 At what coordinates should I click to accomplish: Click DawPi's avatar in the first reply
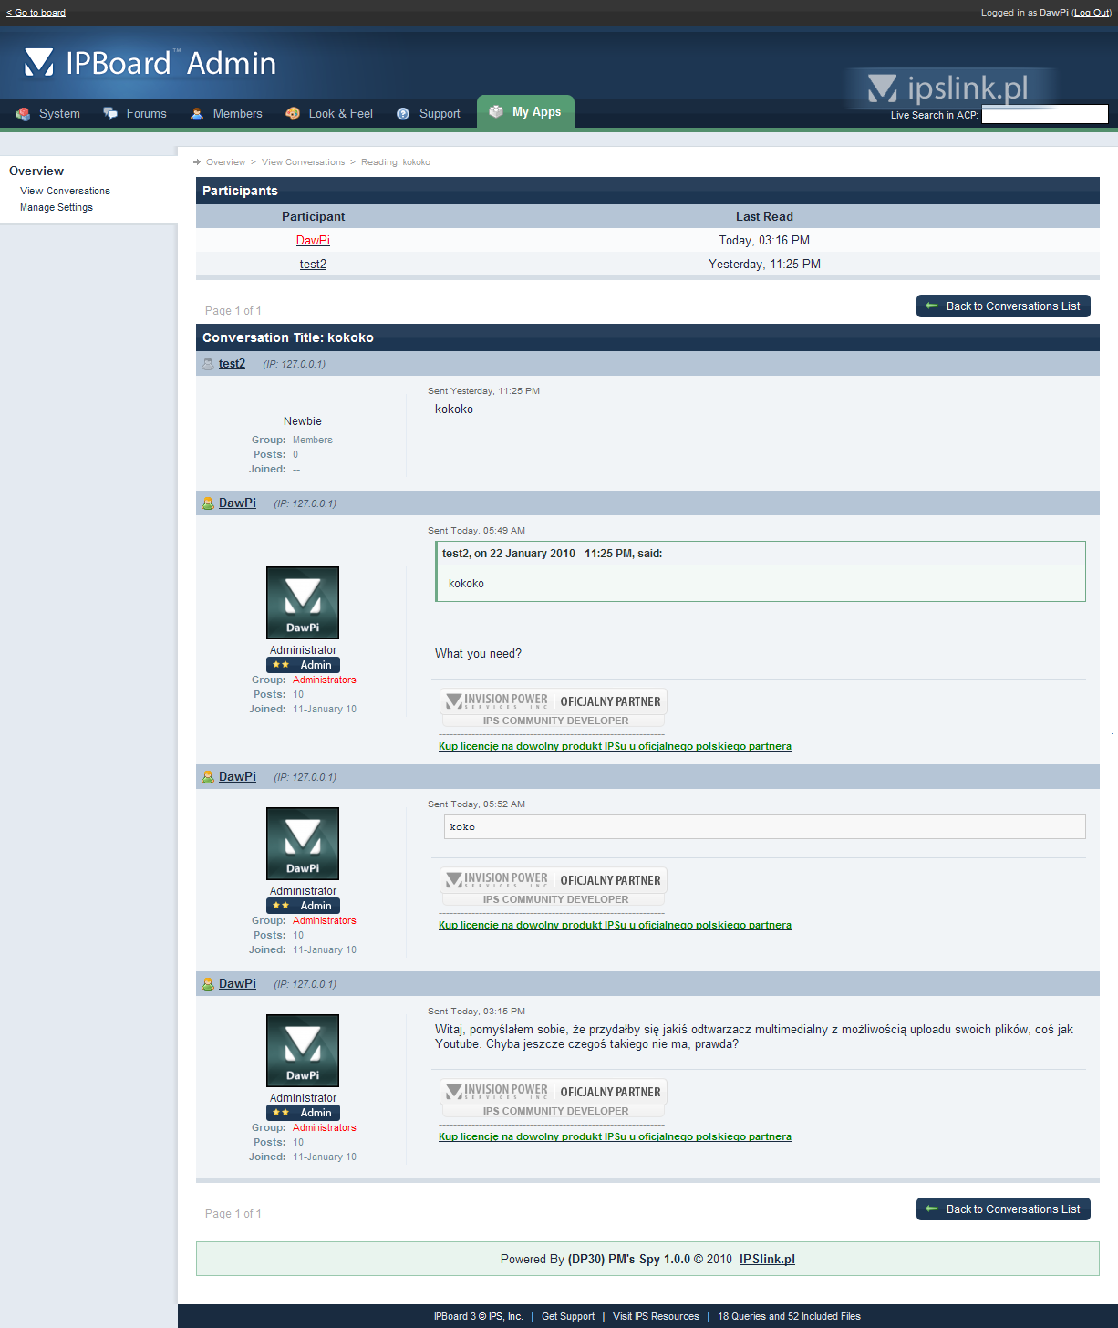coord(303,602)
